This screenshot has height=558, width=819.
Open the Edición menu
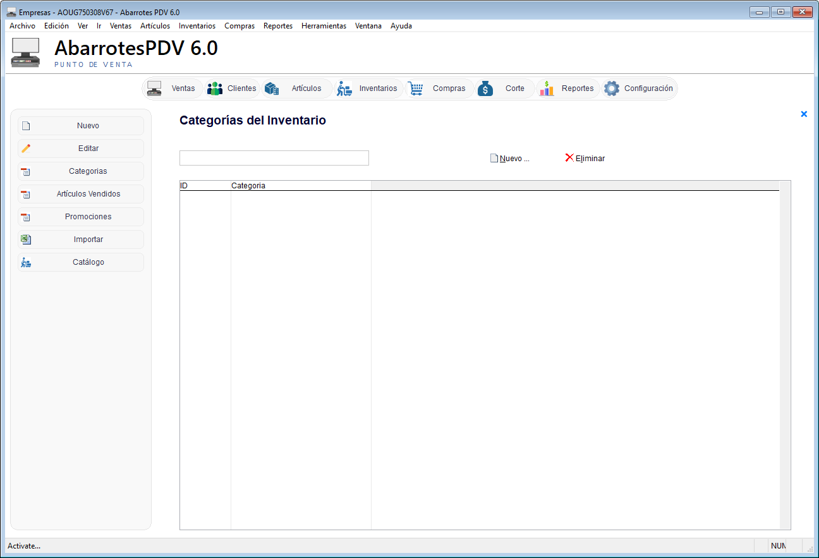56,26
